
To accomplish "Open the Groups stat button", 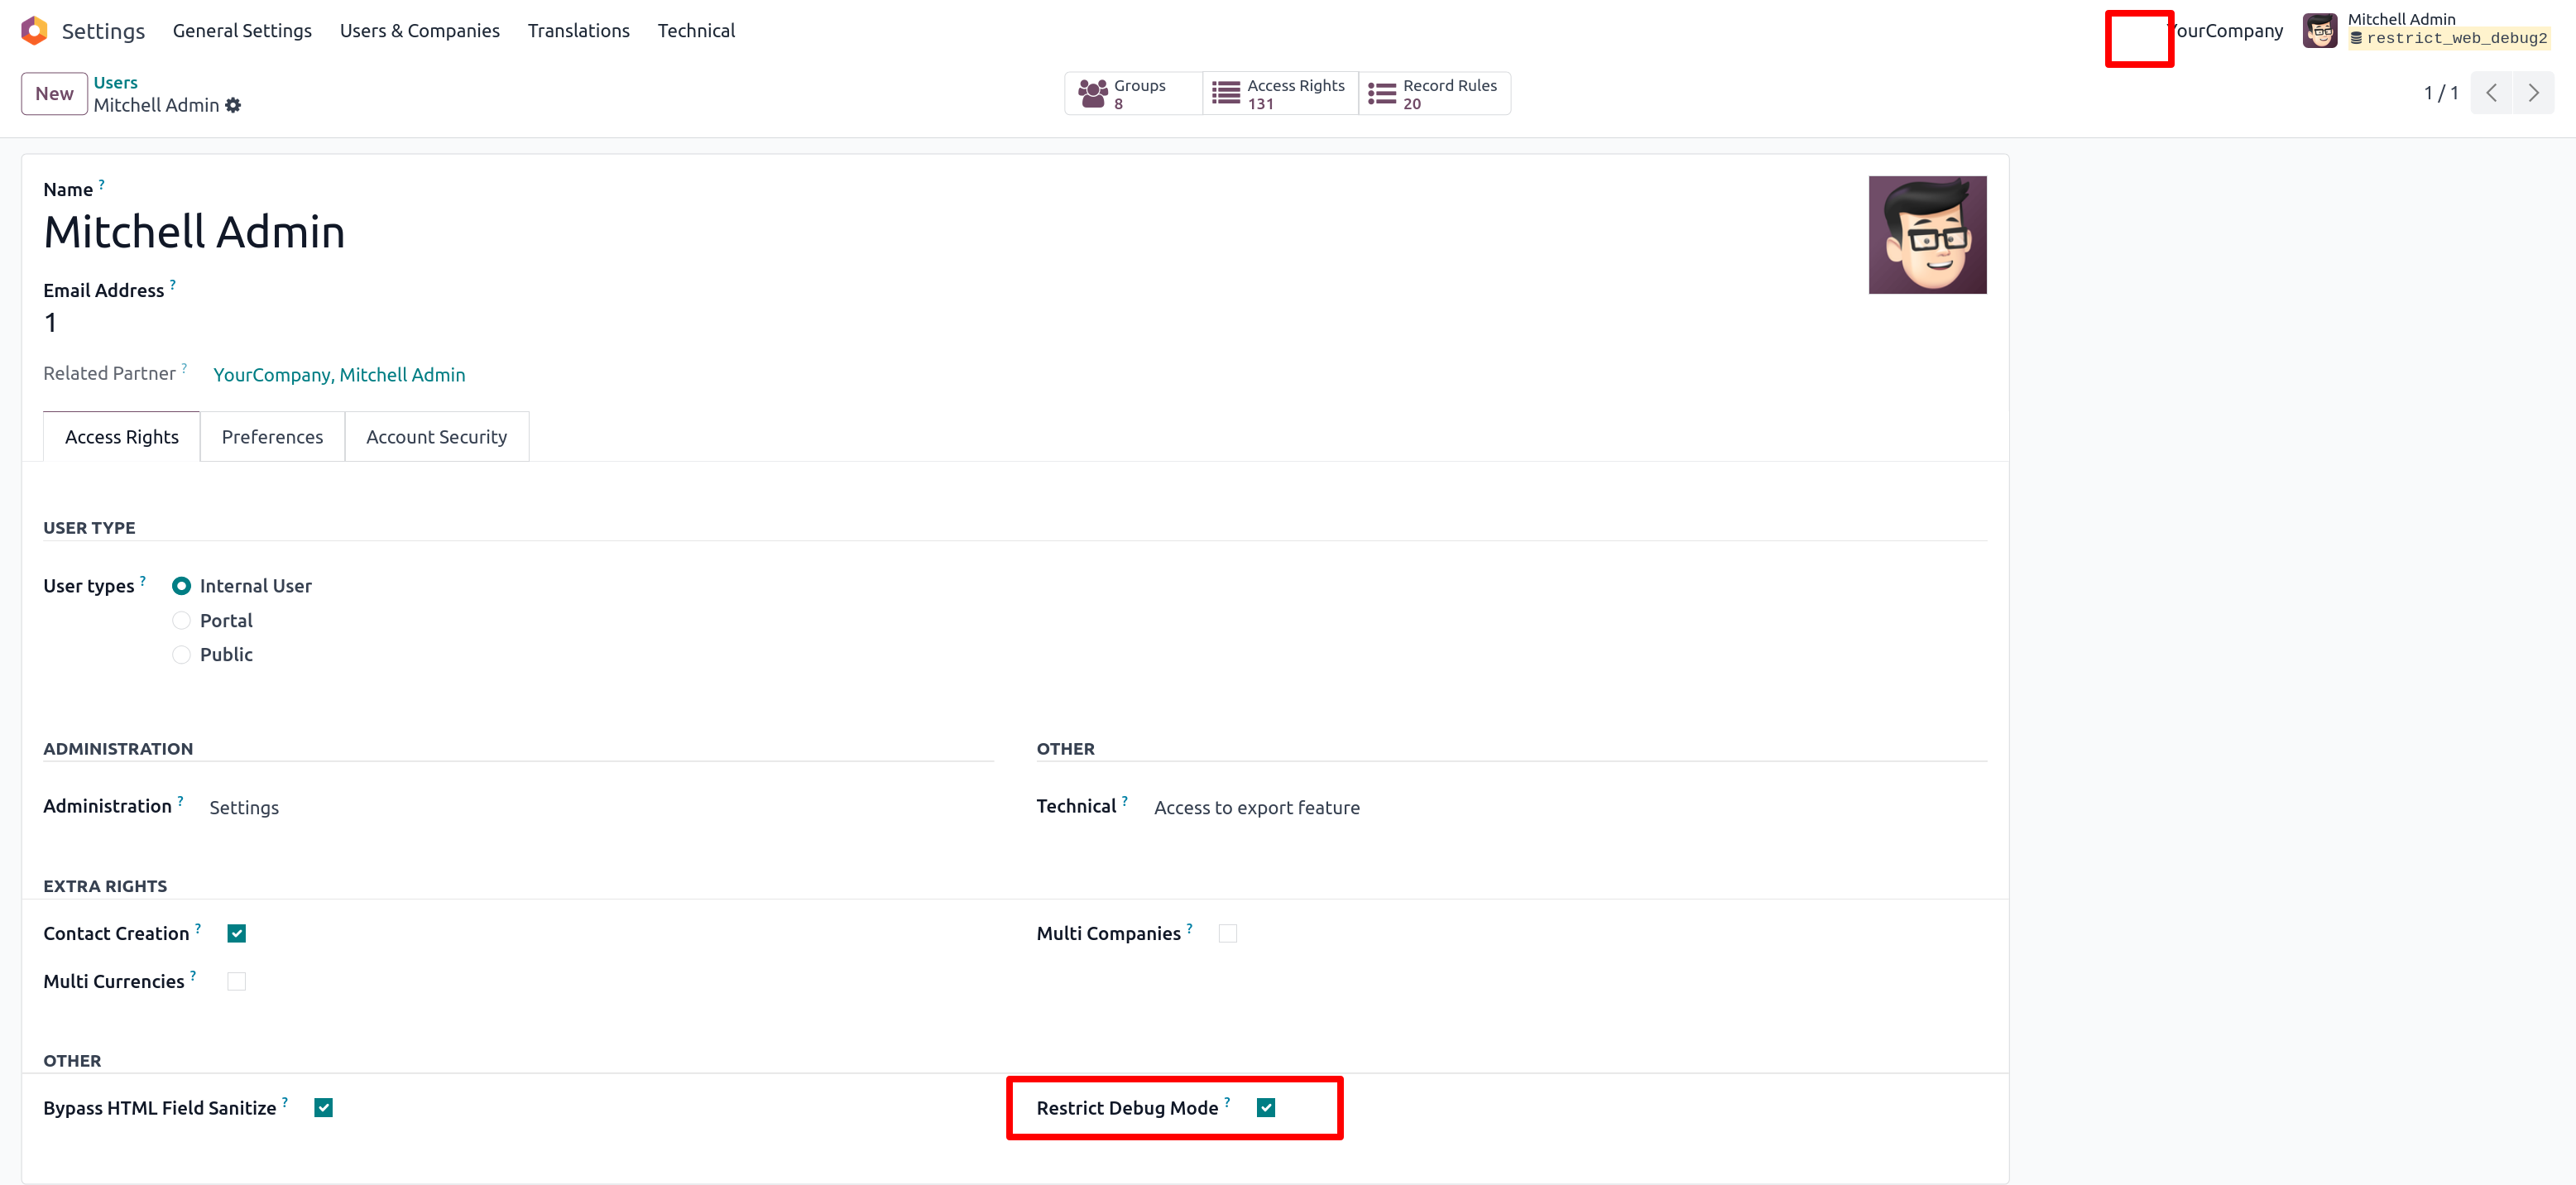I will pos(1132,94).
